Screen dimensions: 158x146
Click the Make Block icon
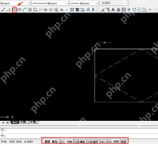pyautogui.click(x=61, y=10)
